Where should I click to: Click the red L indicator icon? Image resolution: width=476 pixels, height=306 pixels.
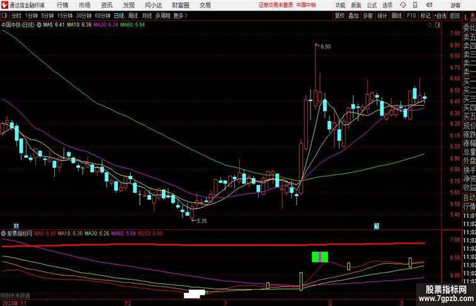(x=466, y=18)
